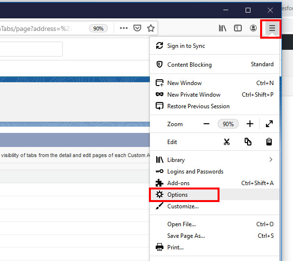Click the Firefox account avatar icon
The image size is (293, 261).
coord(253,29)
